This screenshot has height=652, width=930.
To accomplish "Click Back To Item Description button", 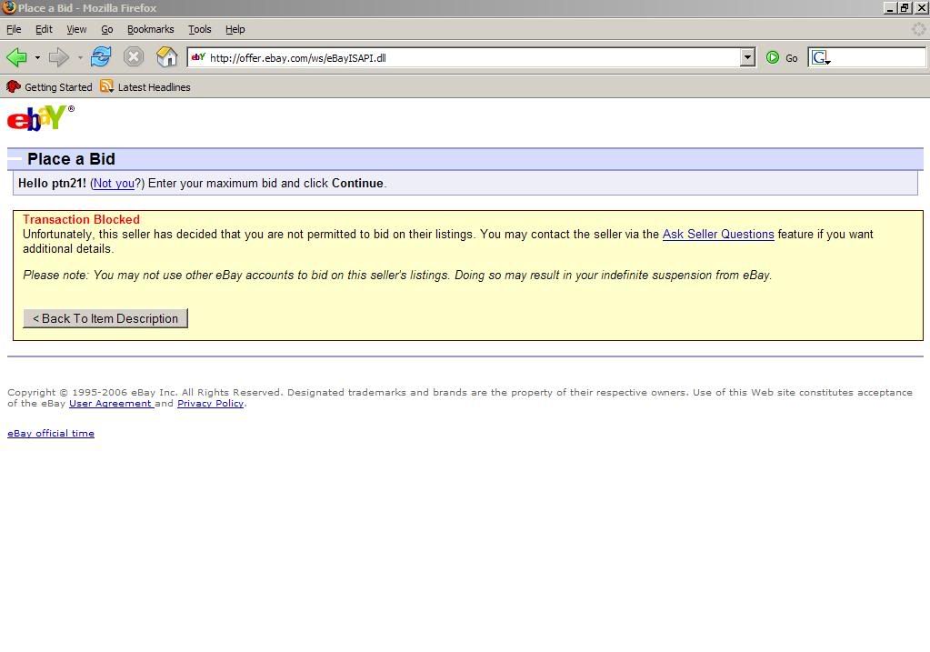I will tap(105, 318).
